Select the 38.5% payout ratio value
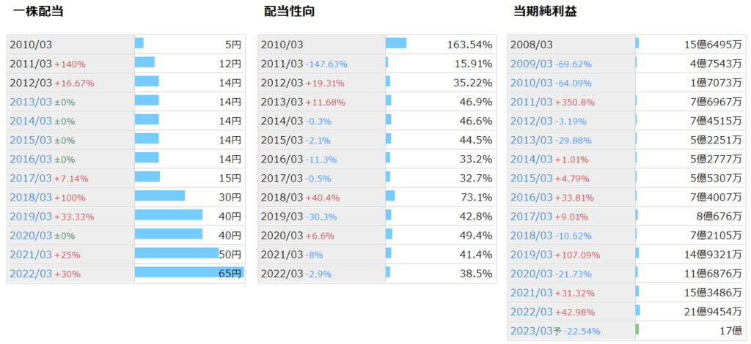This screenshot has height=344, width=751. click(476, 274)
